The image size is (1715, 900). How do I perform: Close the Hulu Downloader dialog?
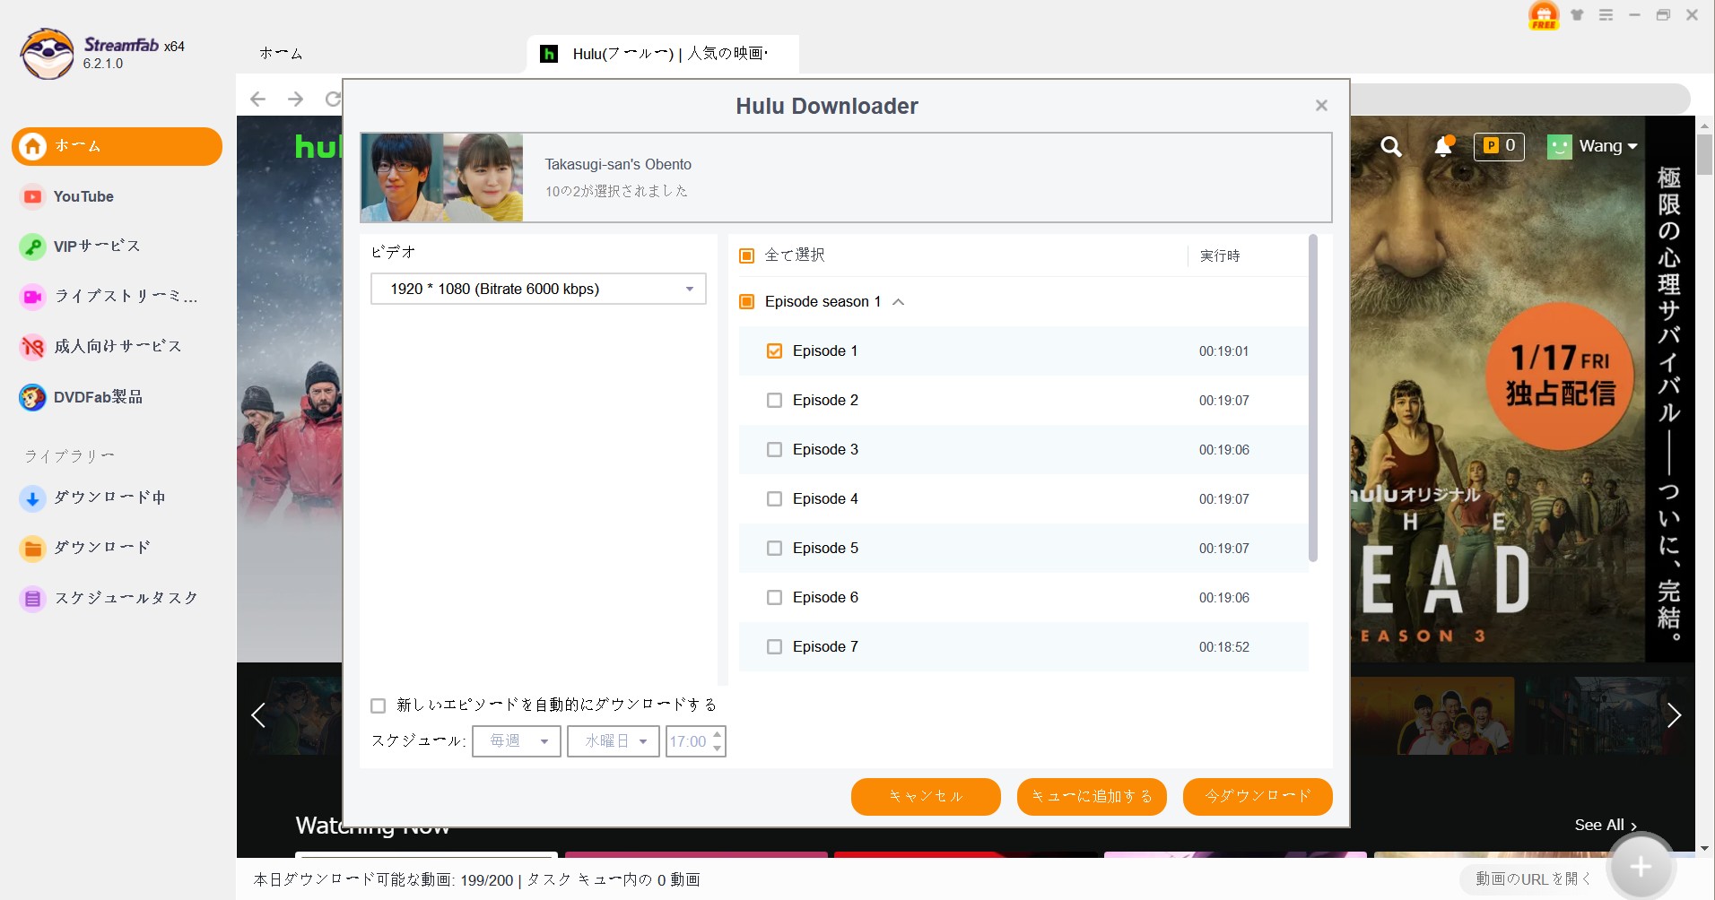click(x=1321, y=106)
